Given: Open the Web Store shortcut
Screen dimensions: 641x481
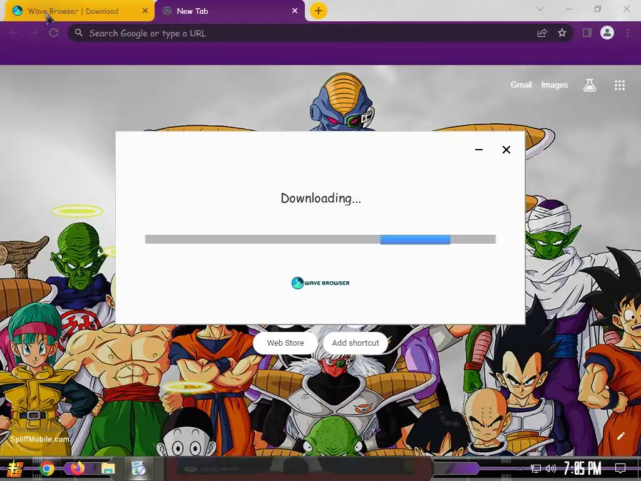Looking at the screenshot, I should click(285, 343).
